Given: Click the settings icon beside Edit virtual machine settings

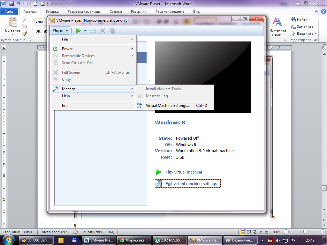Looking at the screenshot, I should click(x=159, y=183).
